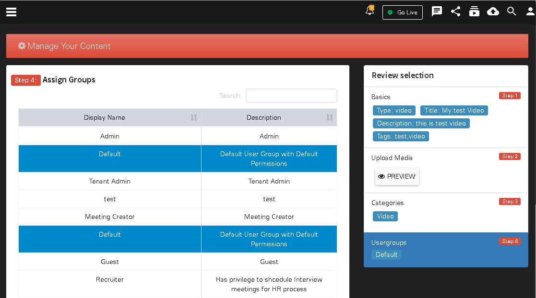The height and width of the screenshot is (298, 536).
Task: Click the Tags: test,video tag
Action: pos(401,136)
